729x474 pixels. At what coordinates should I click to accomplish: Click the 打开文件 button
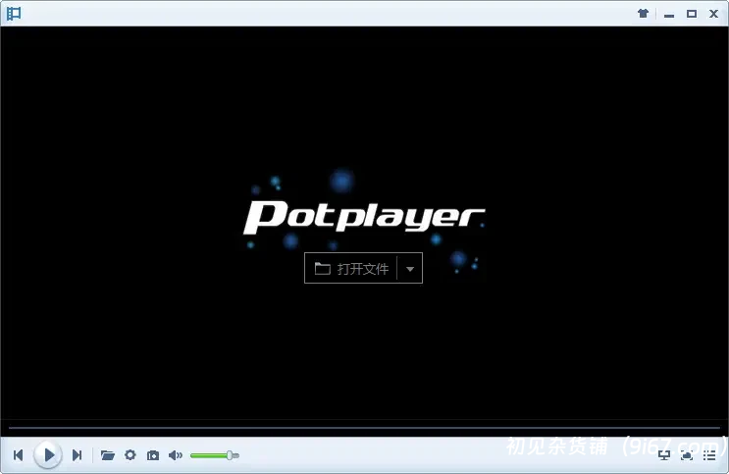[351, 268]
